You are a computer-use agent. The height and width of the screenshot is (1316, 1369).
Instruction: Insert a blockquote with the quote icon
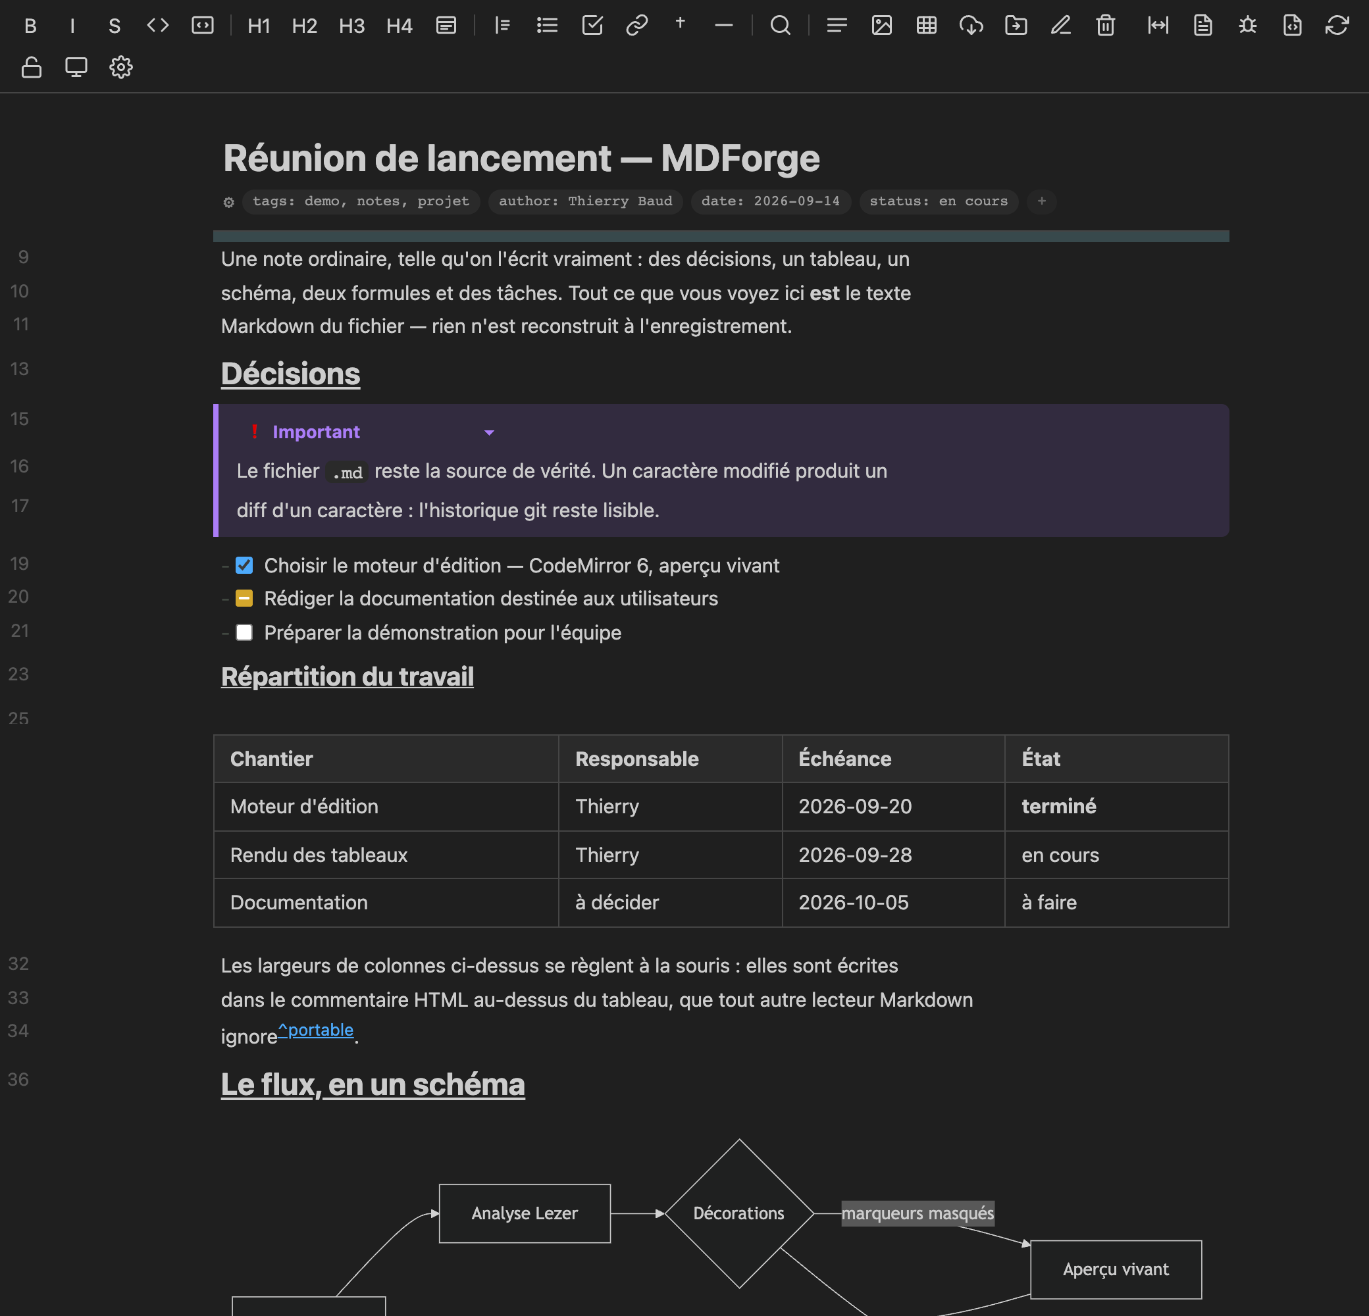pos(503,26)
